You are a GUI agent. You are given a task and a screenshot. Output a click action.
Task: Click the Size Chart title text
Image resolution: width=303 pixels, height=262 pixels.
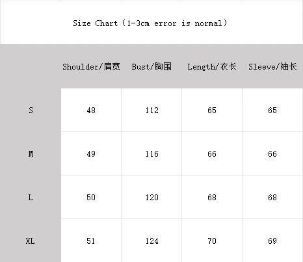pyautogui.click(x=150, y=23)
